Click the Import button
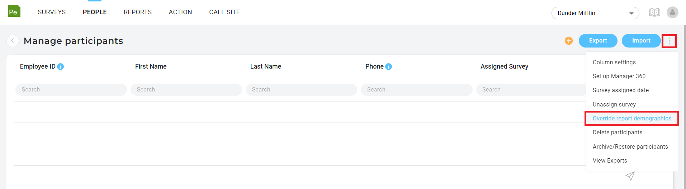The width and height of the screenshot is (686, 189). (641, 41)
